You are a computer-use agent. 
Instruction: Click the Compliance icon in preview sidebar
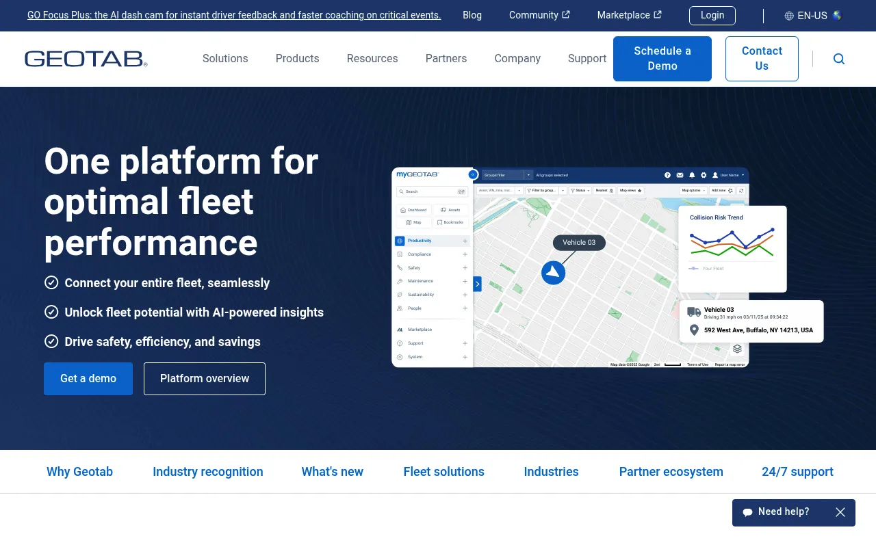(x=400, y=254)
